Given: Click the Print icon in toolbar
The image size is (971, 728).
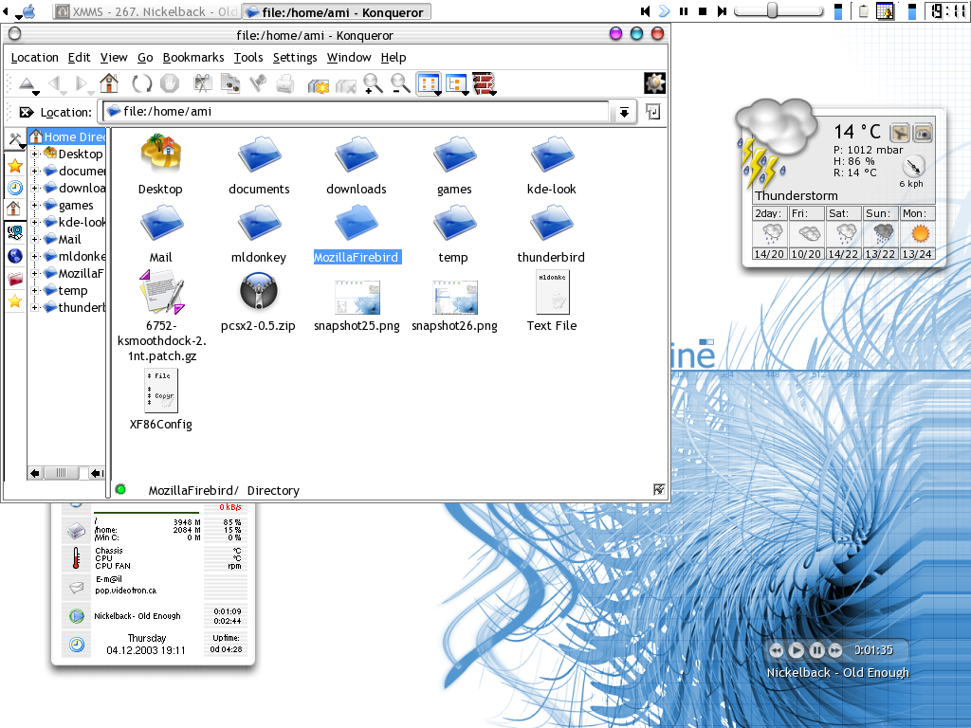Looking at the screenshot, I should coord(284,83).
